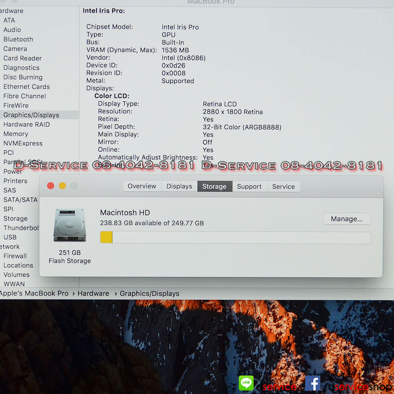
Task: Open the Support tab
Action: [249, 186]
